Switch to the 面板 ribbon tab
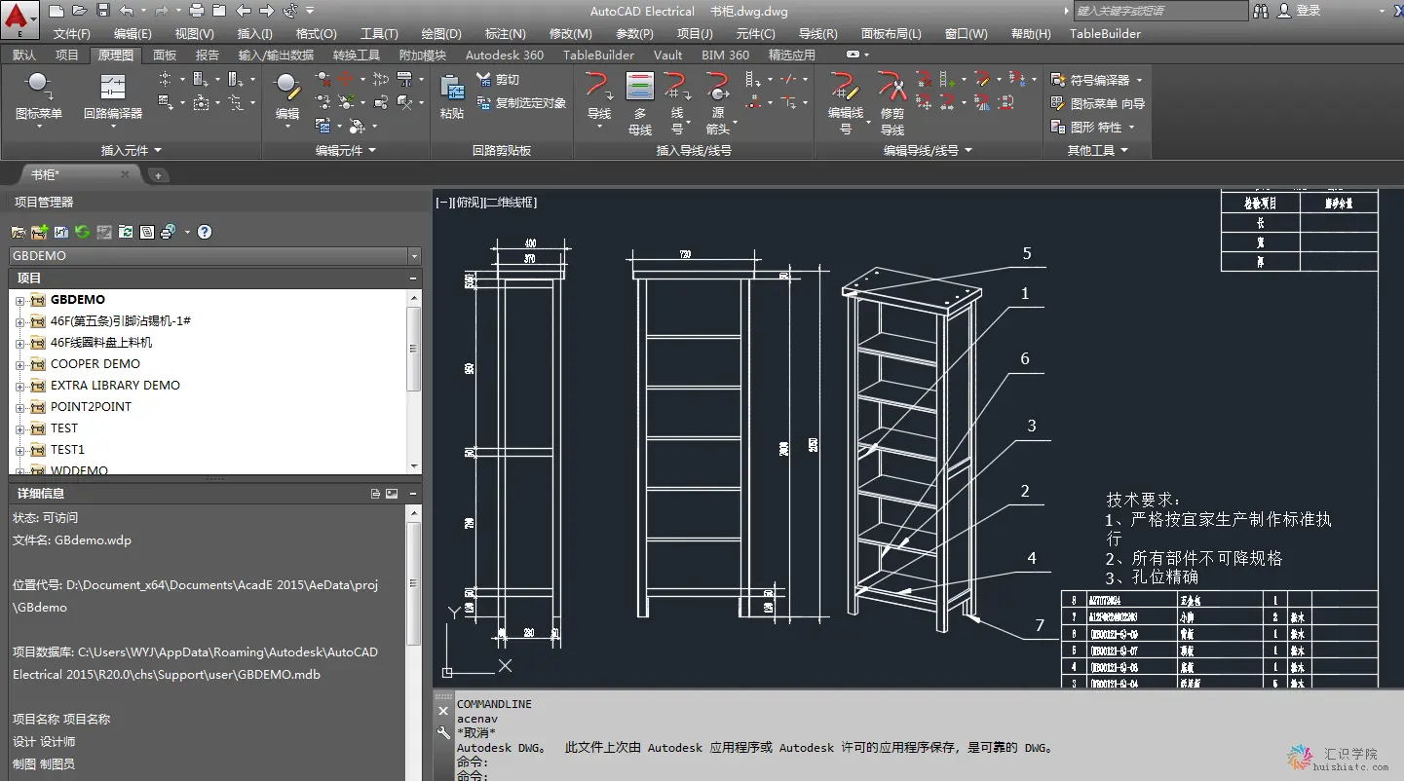The width and height of the screenshot is (1404, 781). [166, 56]
